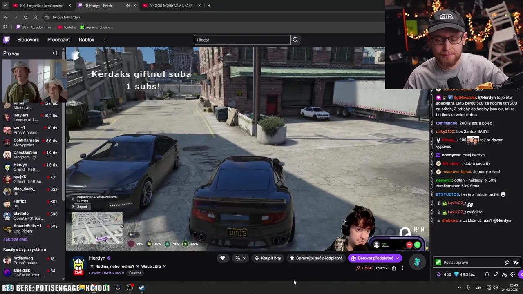
Task: Open the DansGaming channel in sidebar
Action: 32,155
